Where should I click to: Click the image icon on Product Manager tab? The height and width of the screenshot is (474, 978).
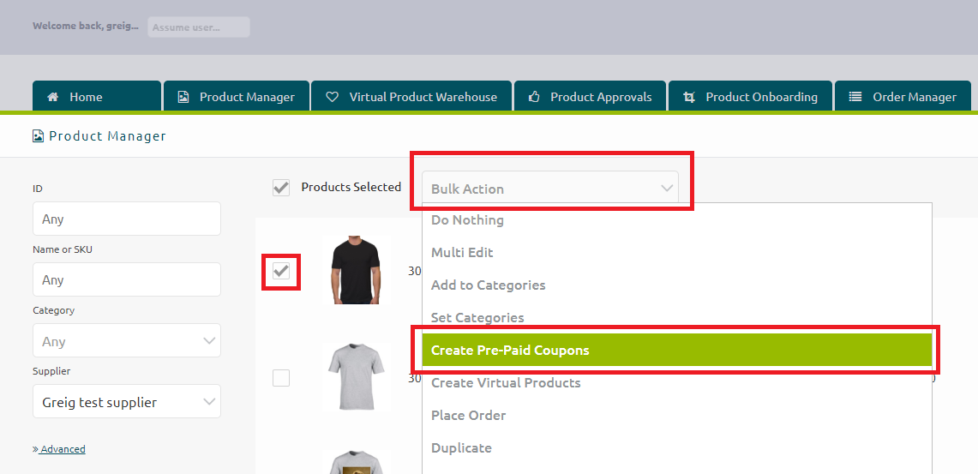tap(183, 97)
